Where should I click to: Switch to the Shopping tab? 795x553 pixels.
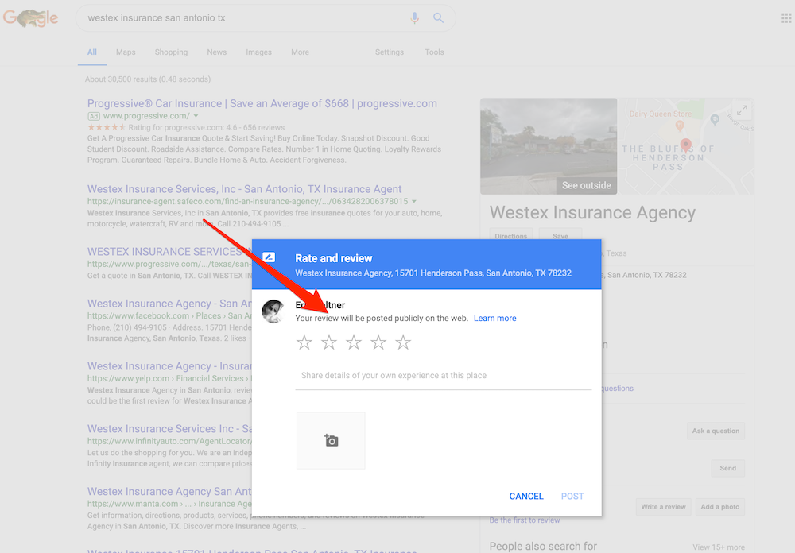coord(172,52)
